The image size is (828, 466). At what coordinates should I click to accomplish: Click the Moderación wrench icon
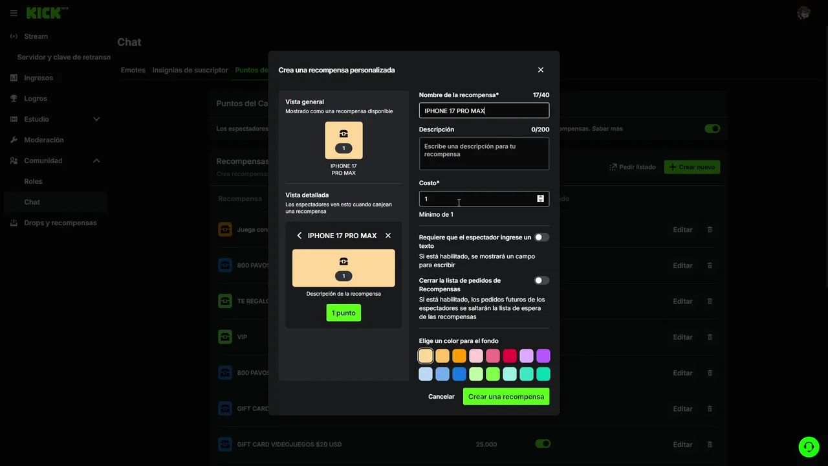point(14,140)
